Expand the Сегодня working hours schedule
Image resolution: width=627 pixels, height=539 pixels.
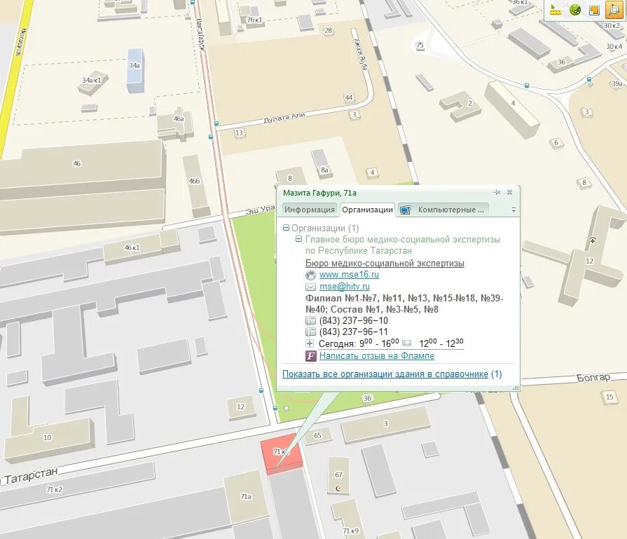tap(310, 343)
